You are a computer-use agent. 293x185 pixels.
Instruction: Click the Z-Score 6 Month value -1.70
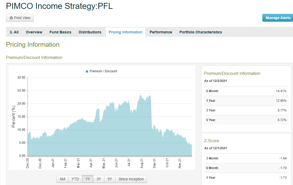point(283,168)
